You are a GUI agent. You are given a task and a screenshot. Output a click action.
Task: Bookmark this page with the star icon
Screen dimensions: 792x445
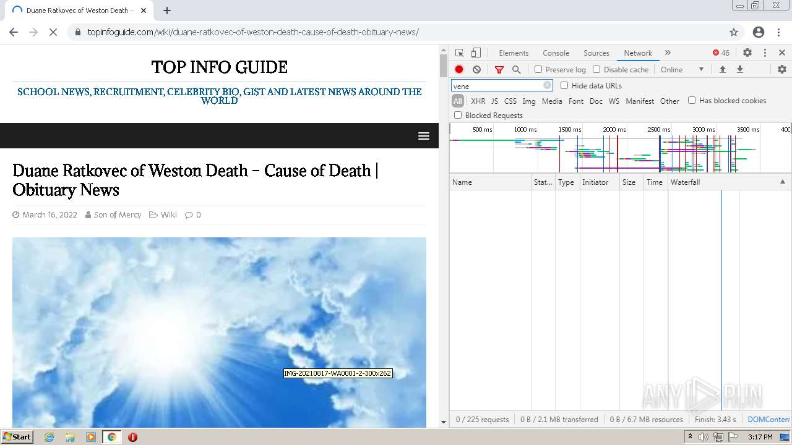pos(734,32)
